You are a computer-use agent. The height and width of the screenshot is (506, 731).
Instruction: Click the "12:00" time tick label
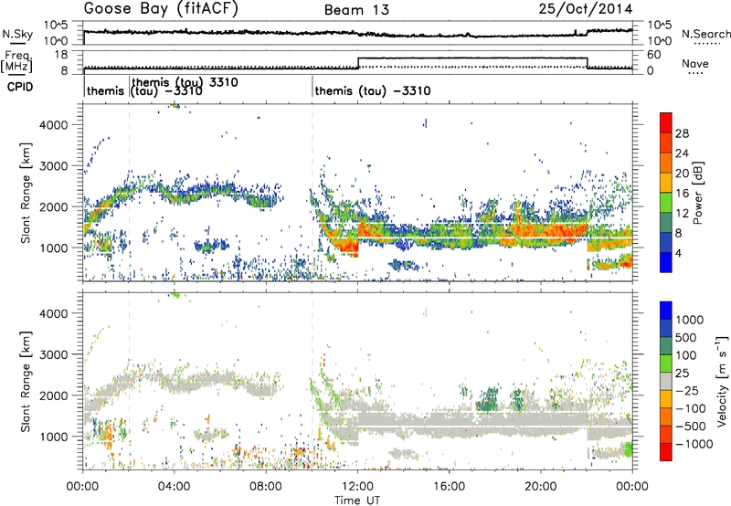357,487
